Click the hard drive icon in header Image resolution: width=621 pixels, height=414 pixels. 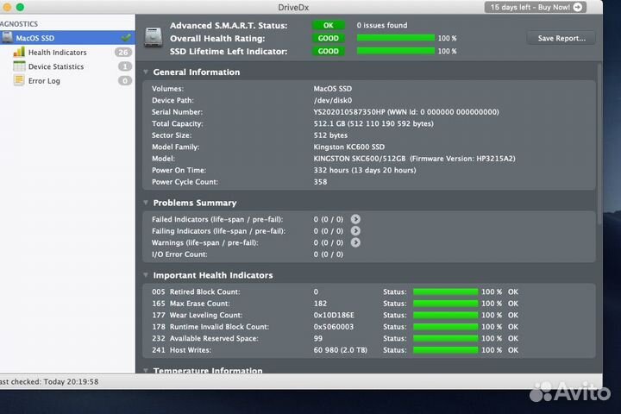pyautogui.click(x=154, y=38)
